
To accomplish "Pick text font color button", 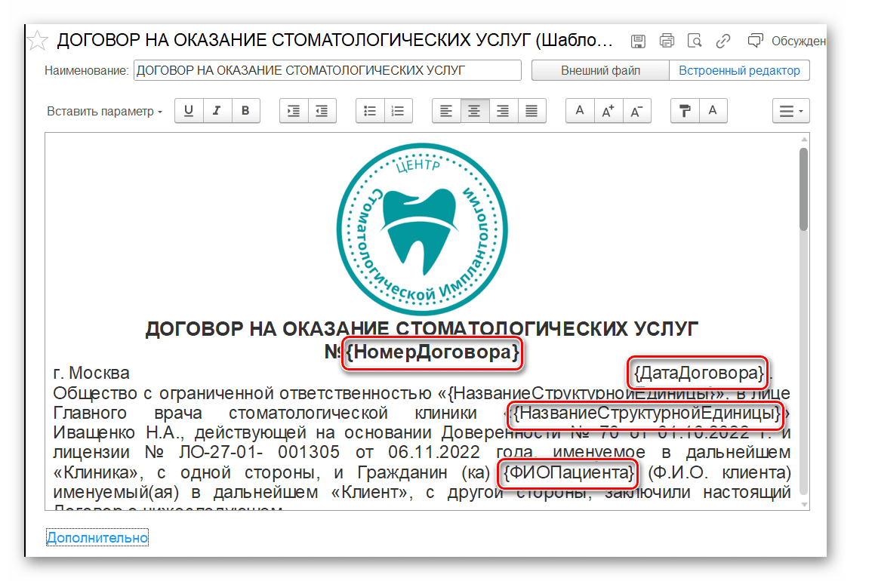I will point(713,110).
